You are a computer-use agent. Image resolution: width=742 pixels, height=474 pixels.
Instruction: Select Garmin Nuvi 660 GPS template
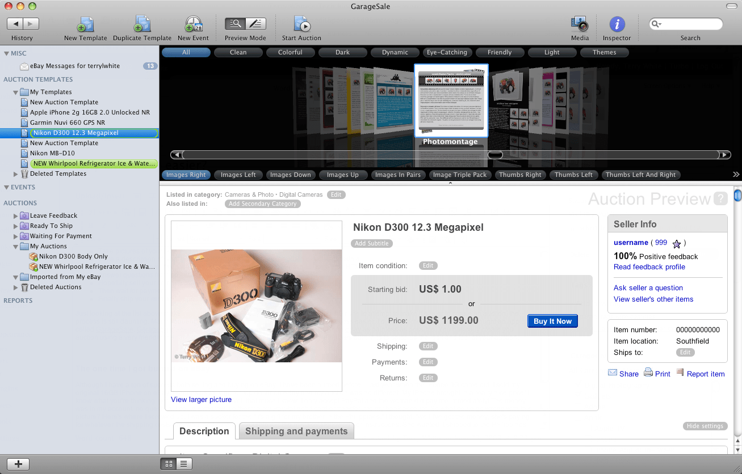point(68,122)
